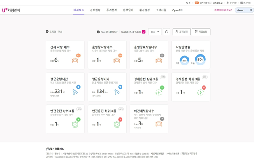
Task: Click route icon in 평균운행거리 card
Action: (x=117, y=92)
